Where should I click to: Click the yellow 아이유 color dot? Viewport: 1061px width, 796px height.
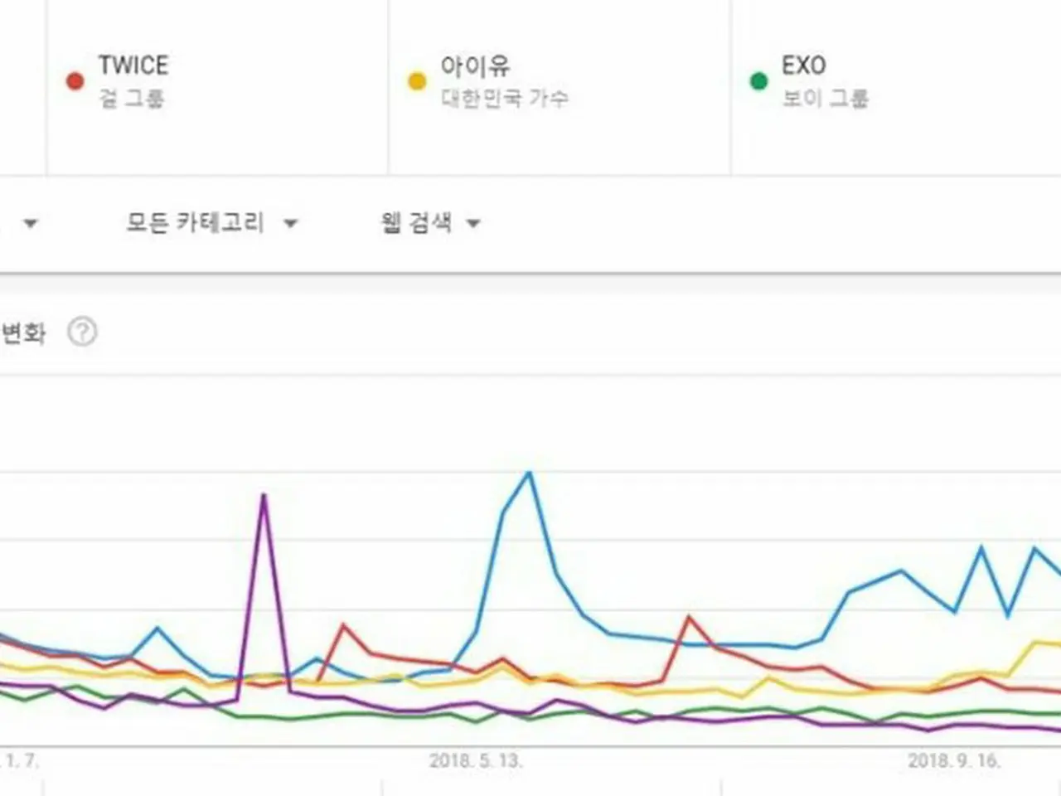click(x=417, y=81)
